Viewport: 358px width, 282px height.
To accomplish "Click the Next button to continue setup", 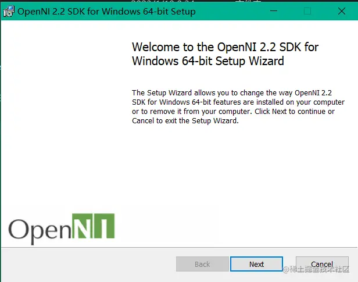I will coord(256,264).
